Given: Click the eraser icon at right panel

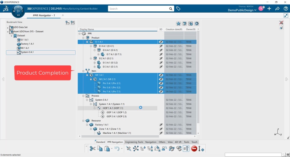Looking at the screenshot, I should click(x=281, y=28).
